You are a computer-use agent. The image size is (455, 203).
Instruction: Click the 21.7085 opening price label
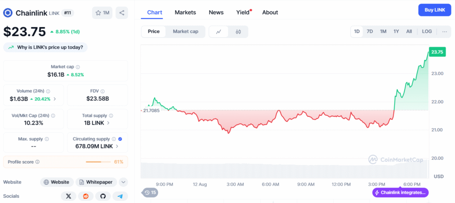pyautogui.click(x=151, y=111)
